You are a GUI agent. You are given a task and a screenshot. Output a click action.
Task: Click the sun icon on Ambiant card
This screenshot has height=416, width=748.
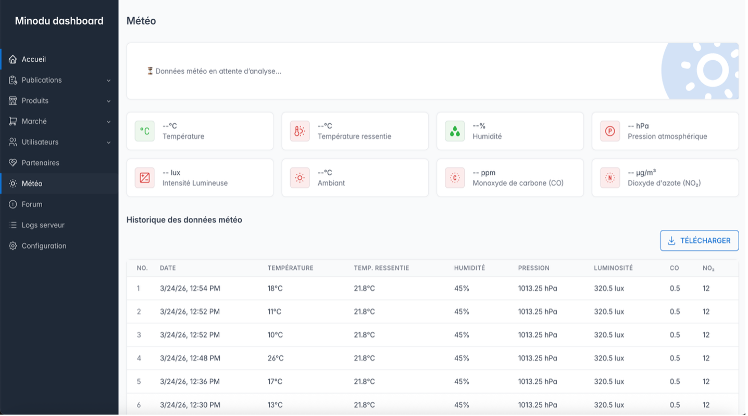[x=300, y=178]
